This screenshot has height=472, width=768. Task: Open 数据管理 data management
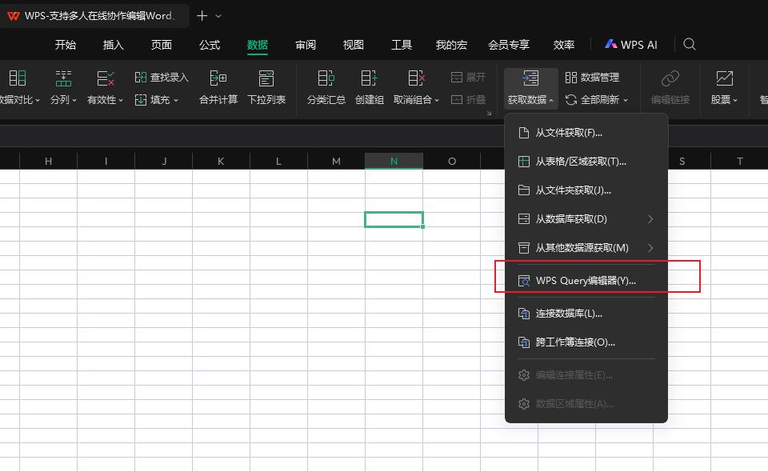coord(592,78)
